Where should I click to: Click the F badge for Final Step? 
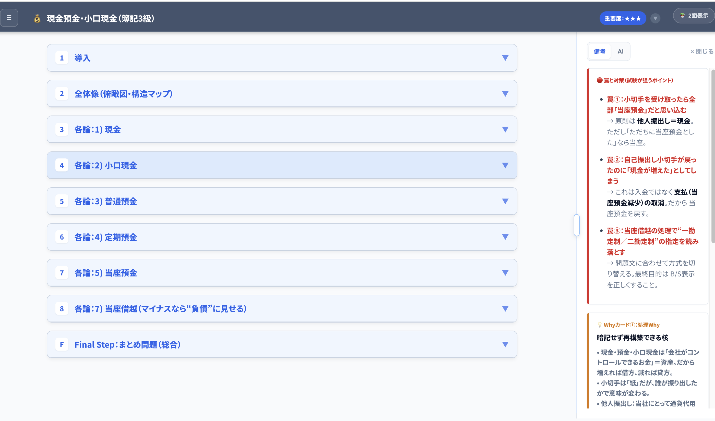[x=62, y=344]
